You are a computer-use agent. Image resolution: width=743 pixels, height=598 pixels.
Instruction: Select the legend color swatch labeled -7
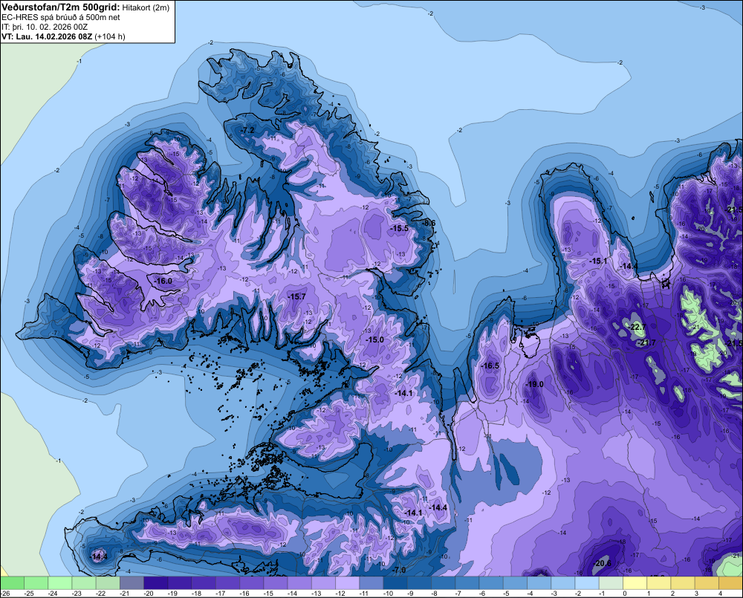click(467, 583)
